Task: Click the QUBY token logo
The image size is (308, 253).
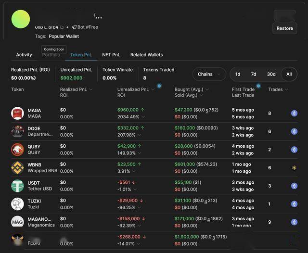Action: (x=17, y=150)
